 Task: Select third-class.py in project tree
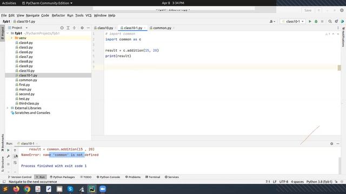29,103
